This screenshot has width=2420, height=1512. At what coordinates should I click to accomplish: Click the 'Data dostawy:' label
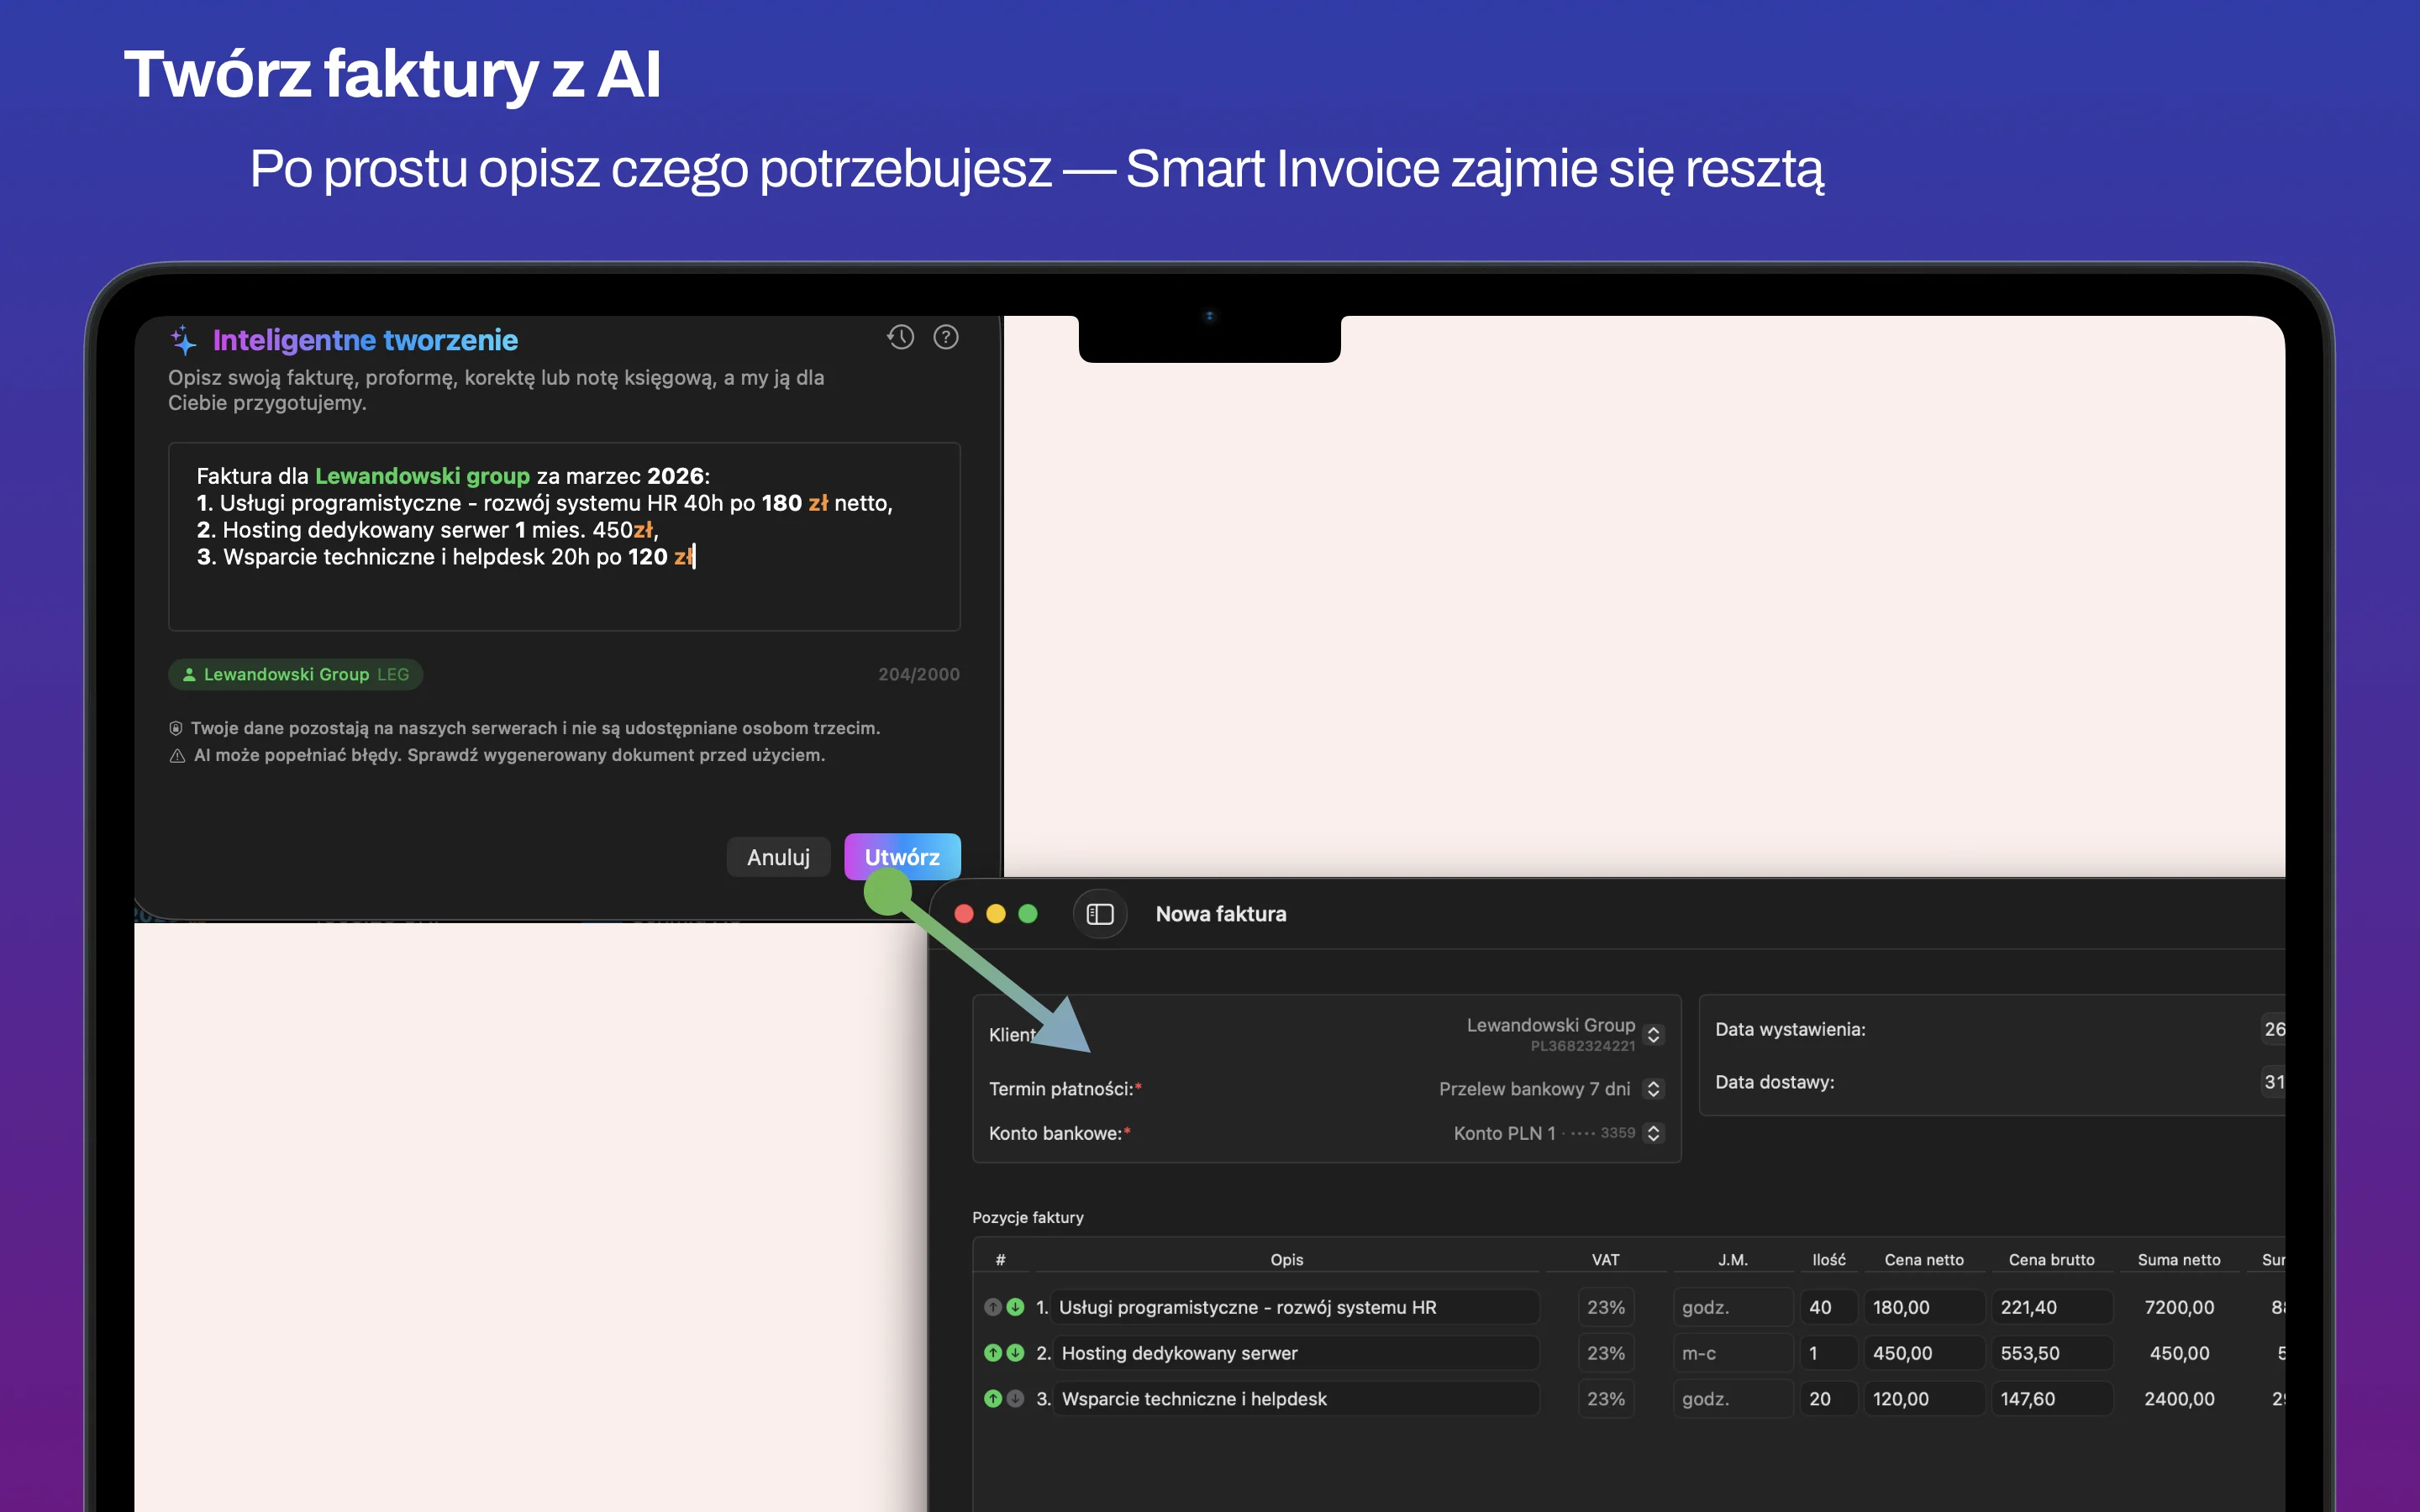pos(1775,1082)
